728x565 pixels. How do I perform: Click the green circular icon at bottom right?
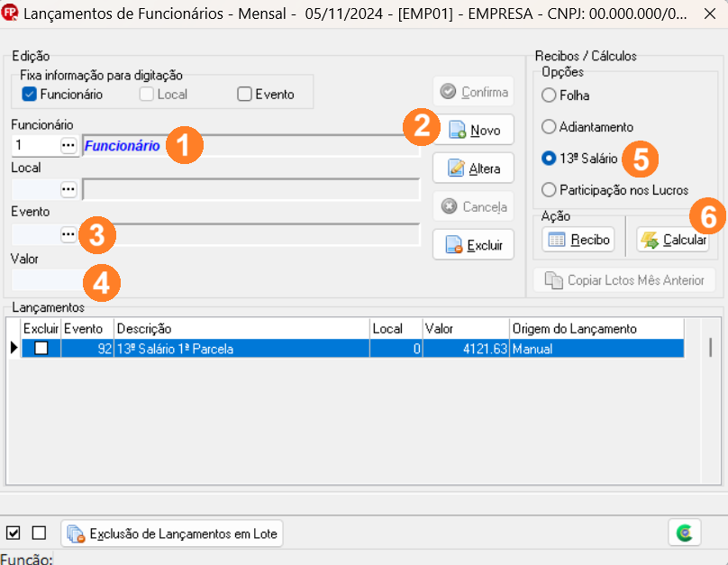pyautogui.click(x=685, y=533)
